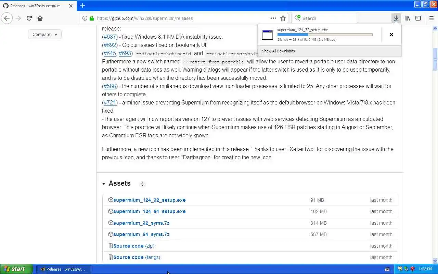Download supermium_32_syms.7z asset
This screenshot has height=274, width=438.
click(141, 223)
